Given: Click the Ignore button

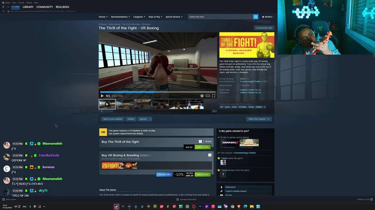Looking at the screenshot, I should tap(143, 119).
